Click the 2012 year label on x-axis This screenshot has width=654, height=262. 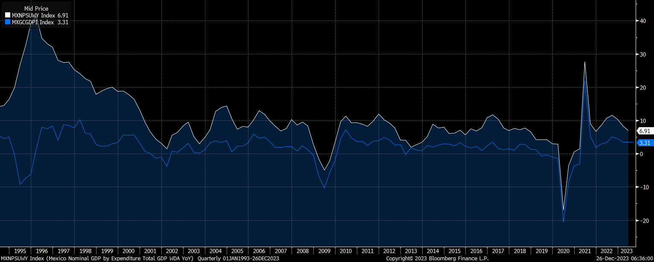click(x=389, y=251)
